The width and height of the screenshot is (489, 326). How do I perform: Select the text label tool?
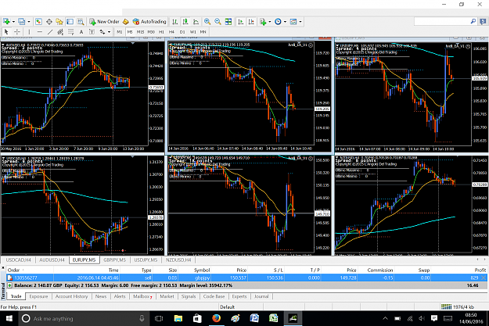92,32
